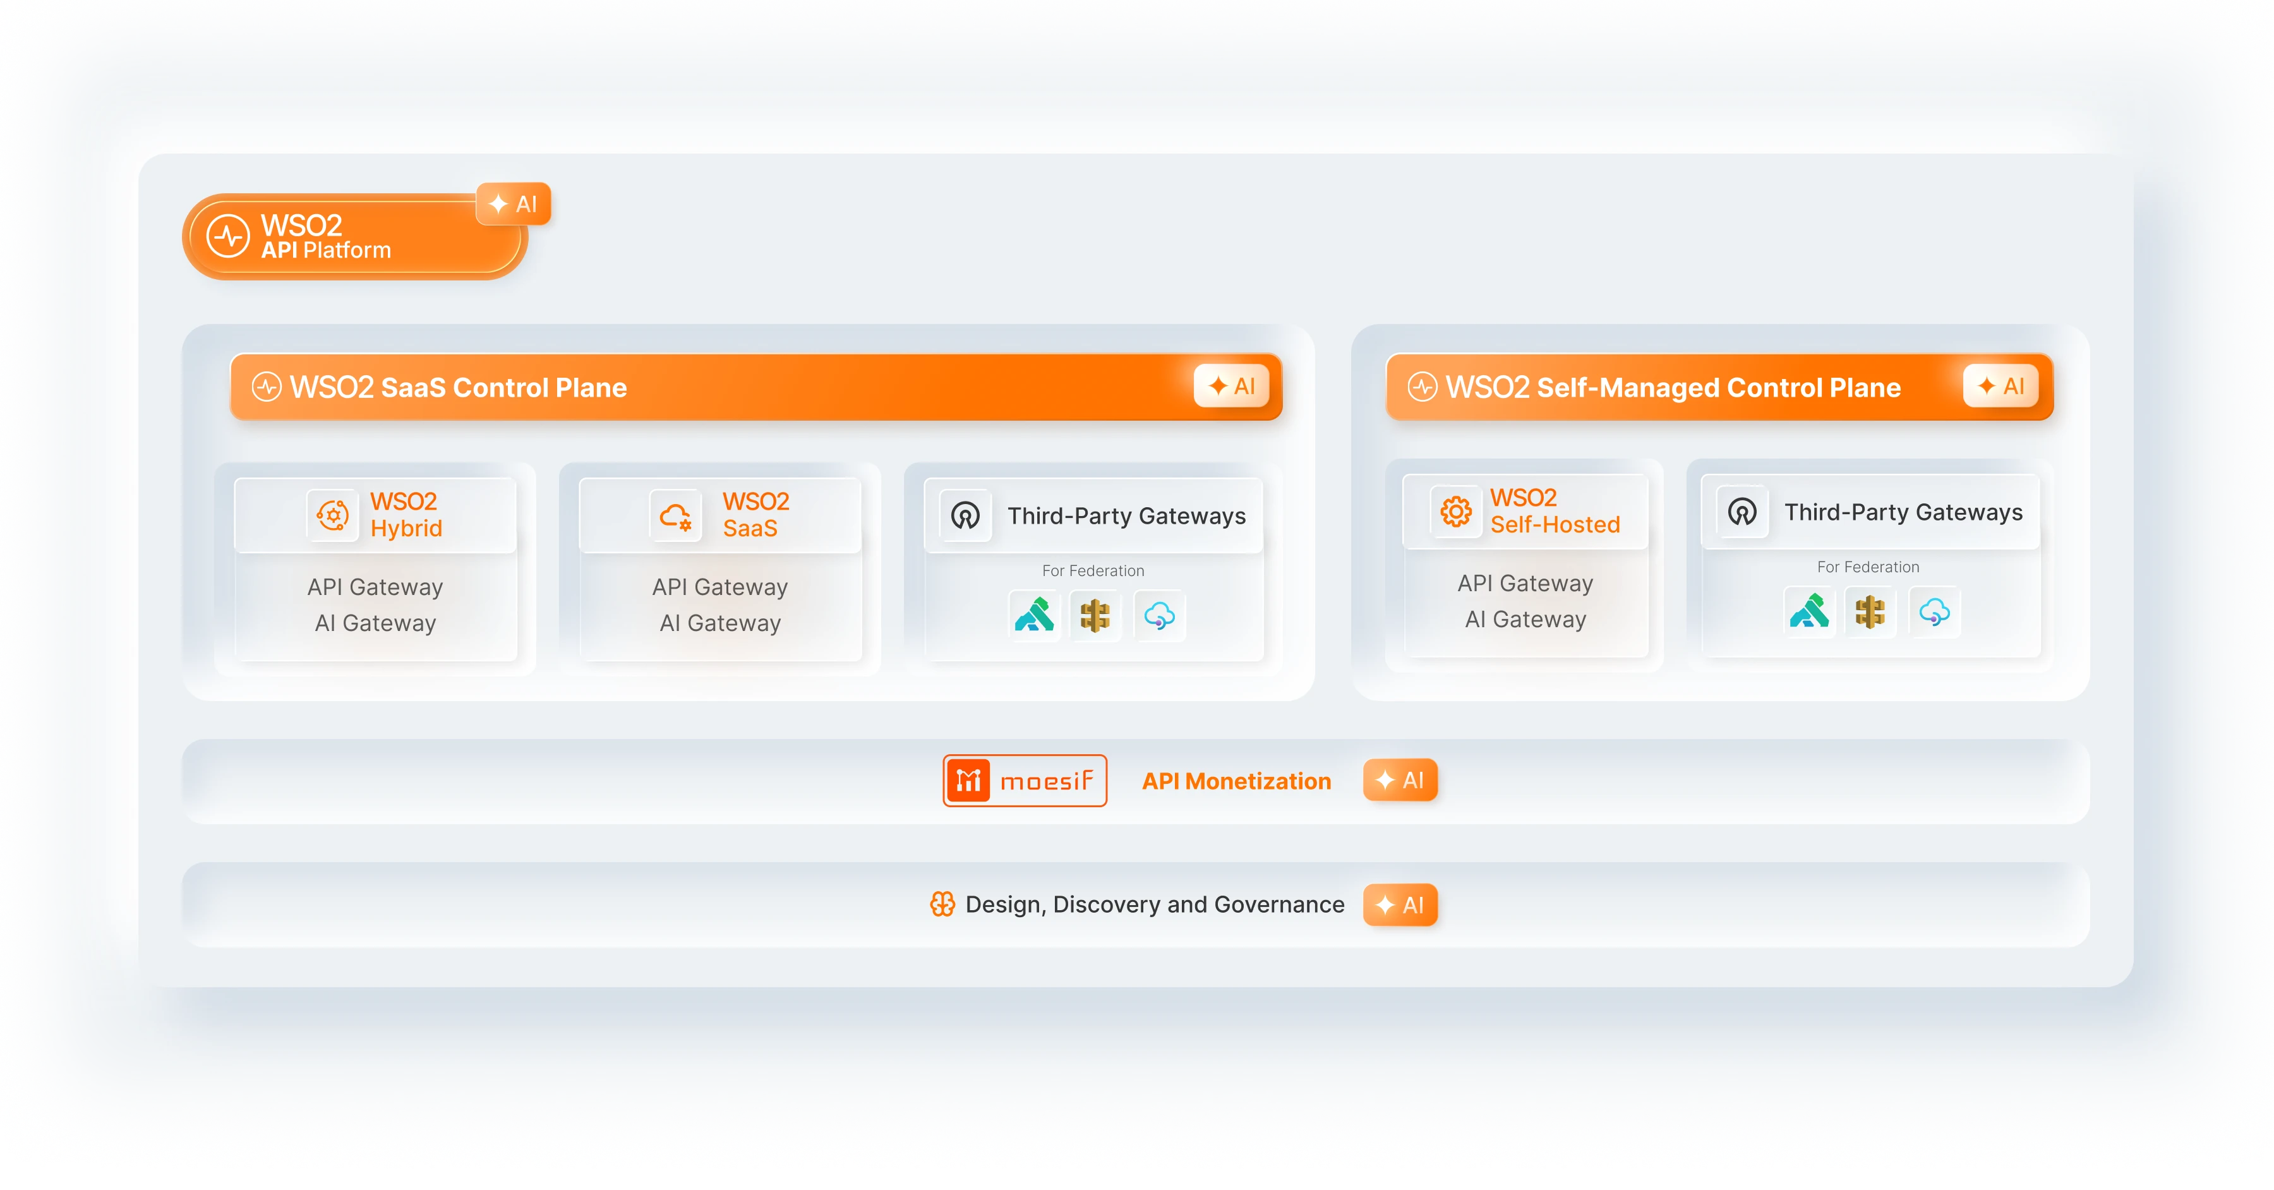Click the green Kong logo in SaaS plane
Image resolution: width=2274 pixels, height=1190 pixels.
click(x=1033, y=615)
